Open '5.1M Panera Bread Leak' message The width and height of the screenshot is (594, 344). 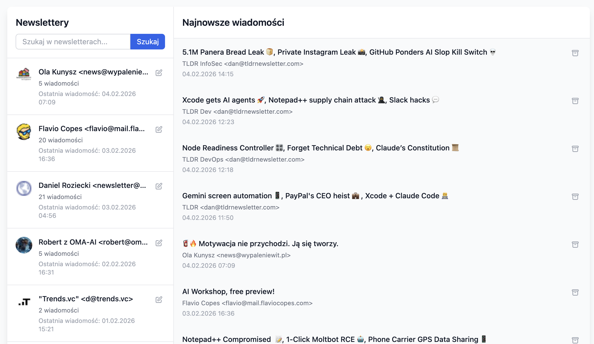pyautogui.click(x=339, y=52)
